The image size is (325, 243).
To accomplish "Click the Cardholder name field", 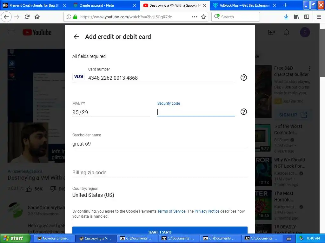I will click(x=160, y=144).
